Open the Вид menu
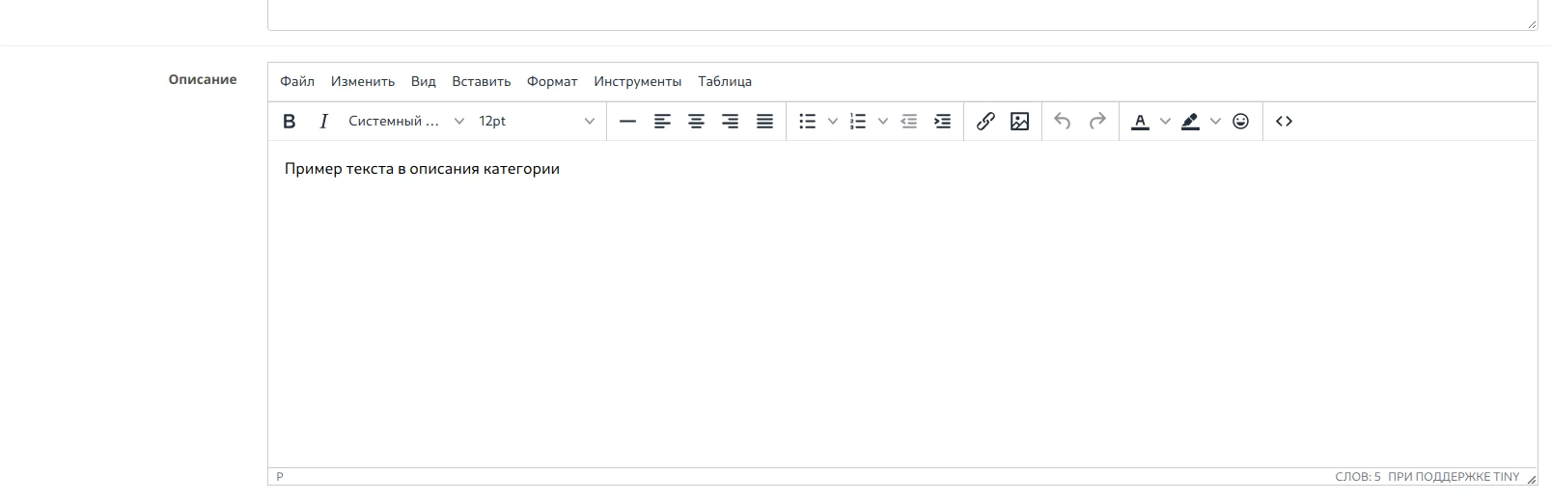This screenshot has width=1551, height=502. (423, 82)
